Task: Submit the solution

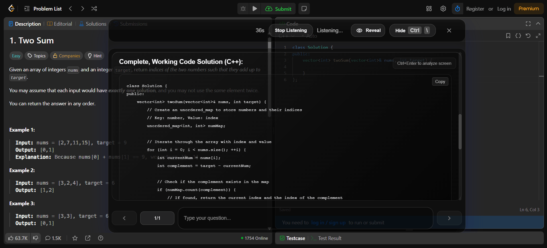Action: tap(278, 9)
